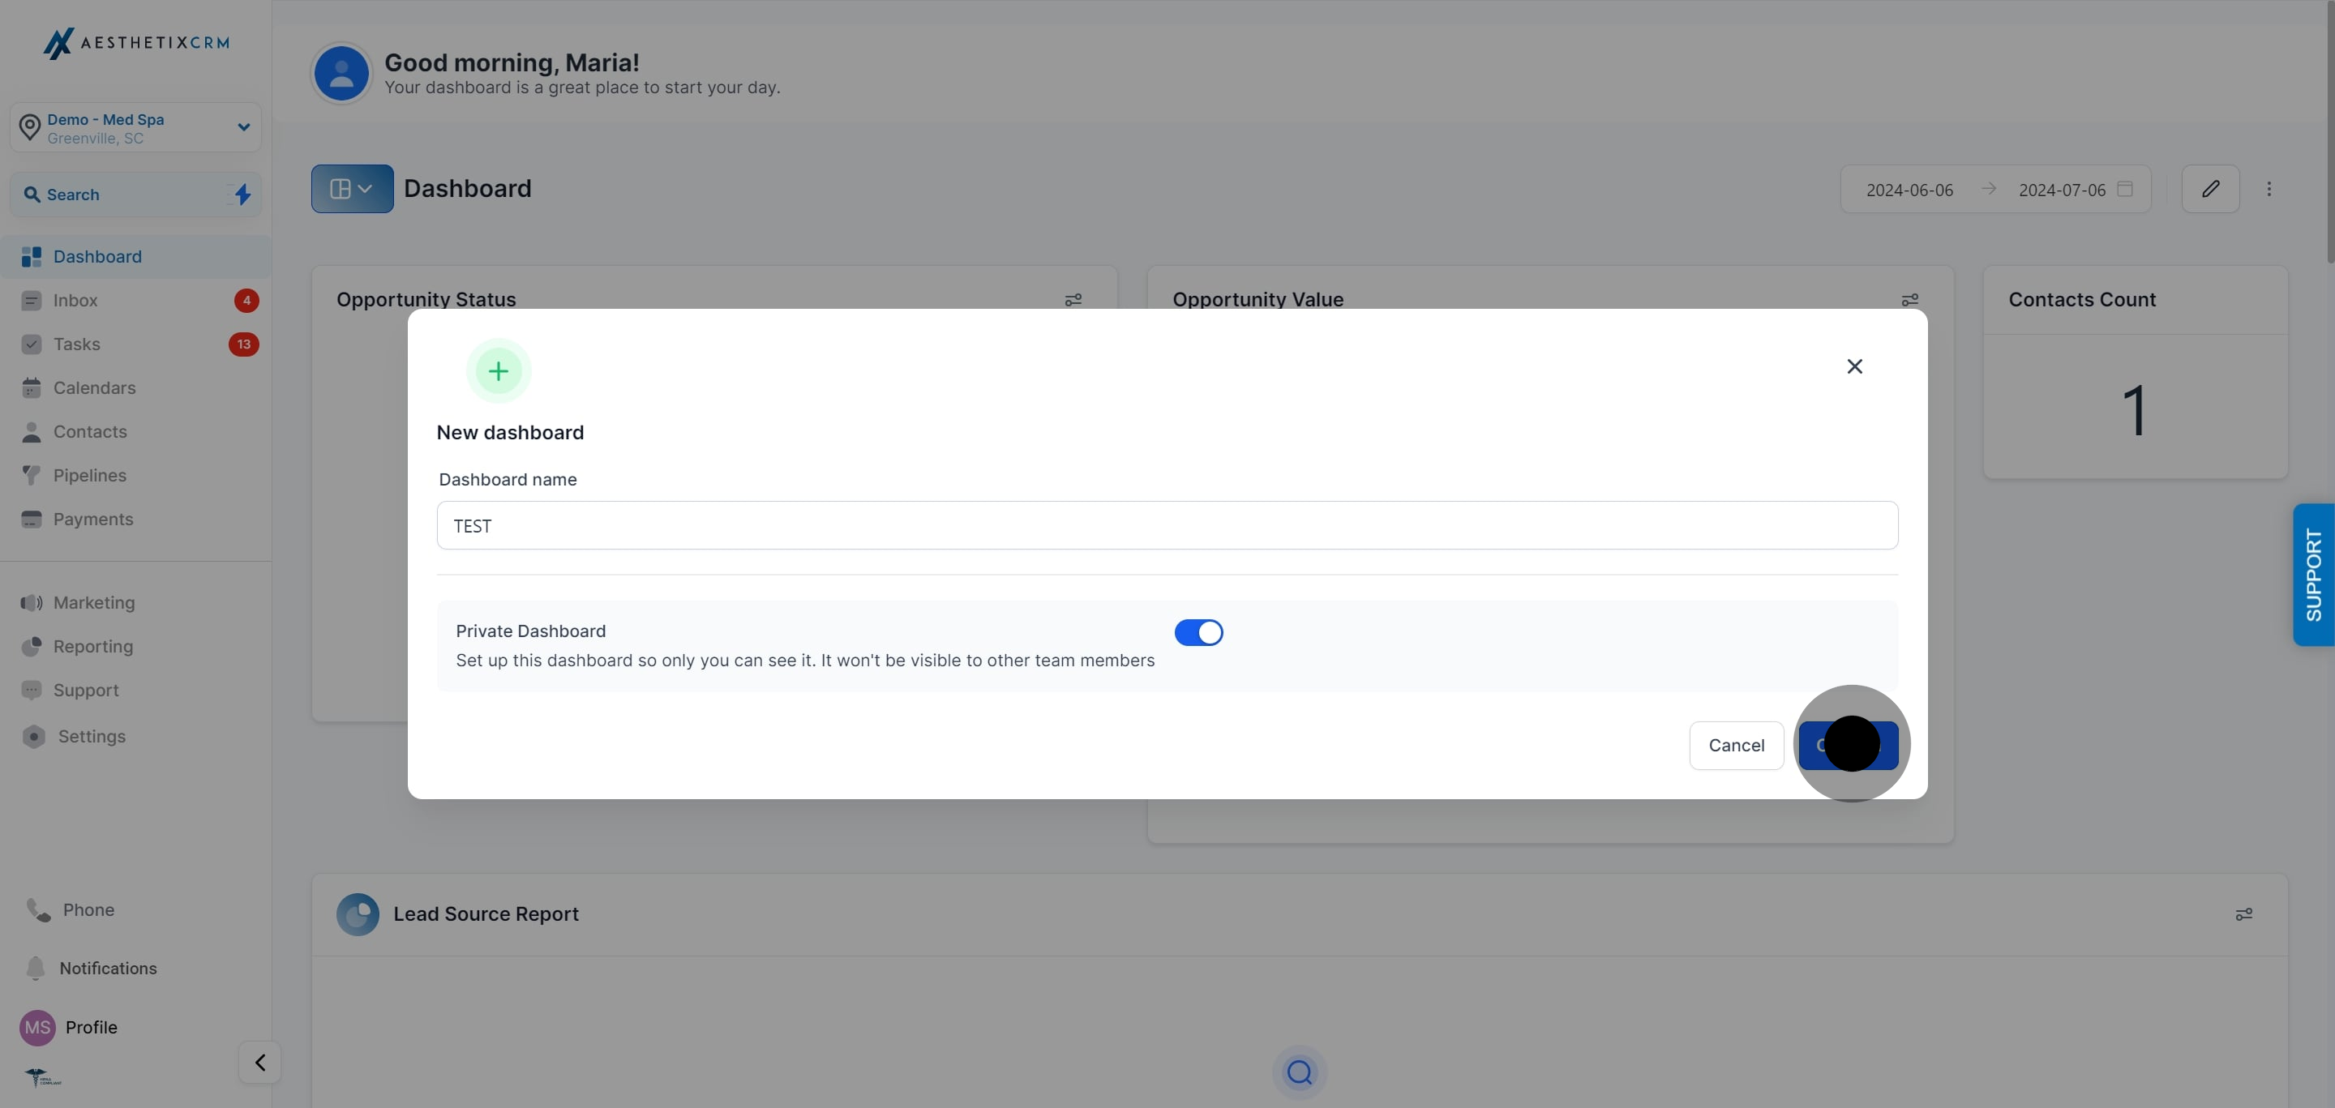
Task: Toggle the Private Dashboard switch
Action: (1198, 632)
